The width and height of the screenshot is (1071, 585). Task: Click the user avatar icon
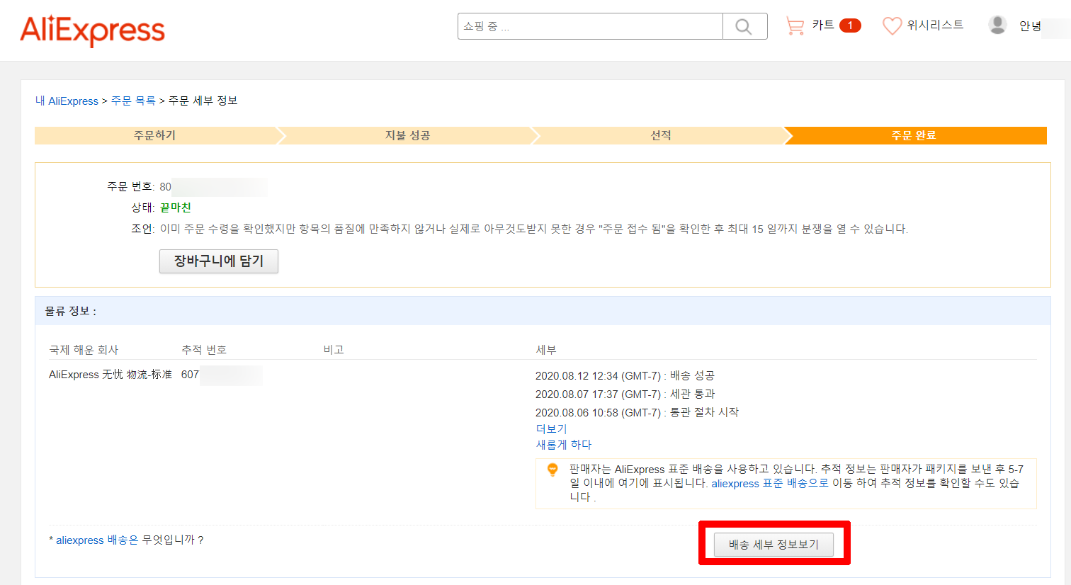tap(997, 25)
